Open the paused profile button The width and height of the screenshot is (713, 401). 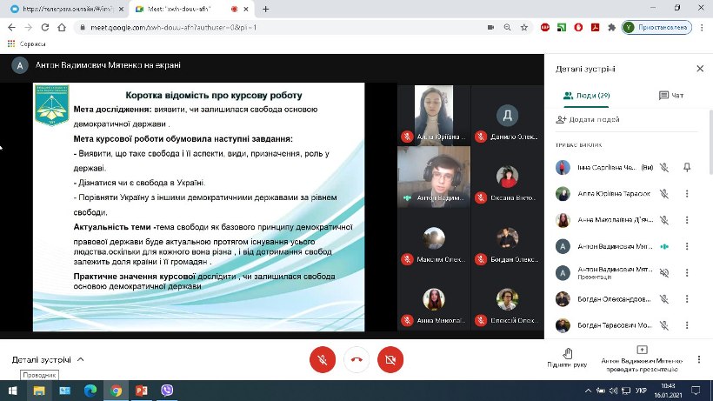656,27
